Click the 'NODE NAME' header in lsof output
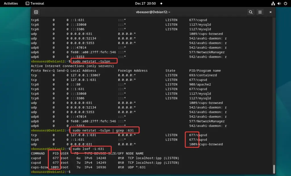The height and width of the screenshot is (176, 291). tap(134, 153)
